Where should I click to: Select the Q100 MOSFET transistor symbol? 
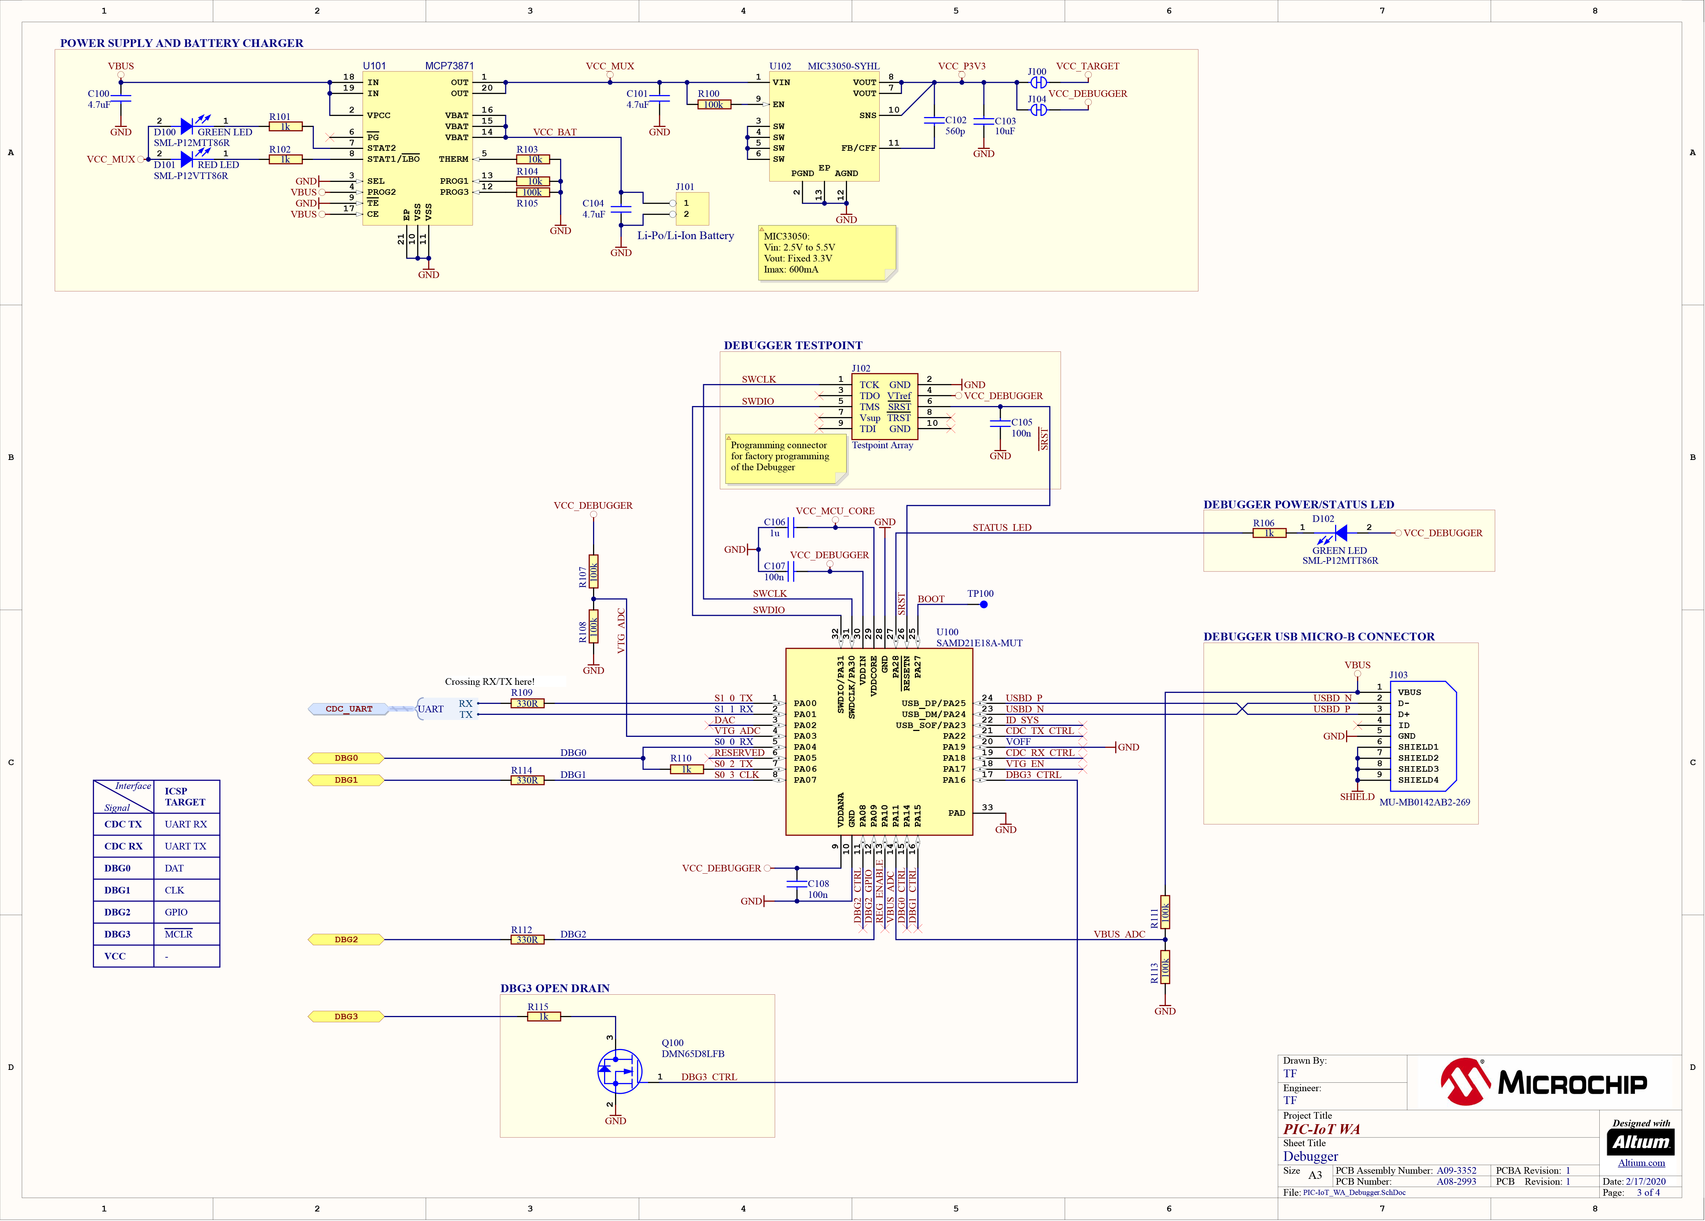click(619, 1071)
